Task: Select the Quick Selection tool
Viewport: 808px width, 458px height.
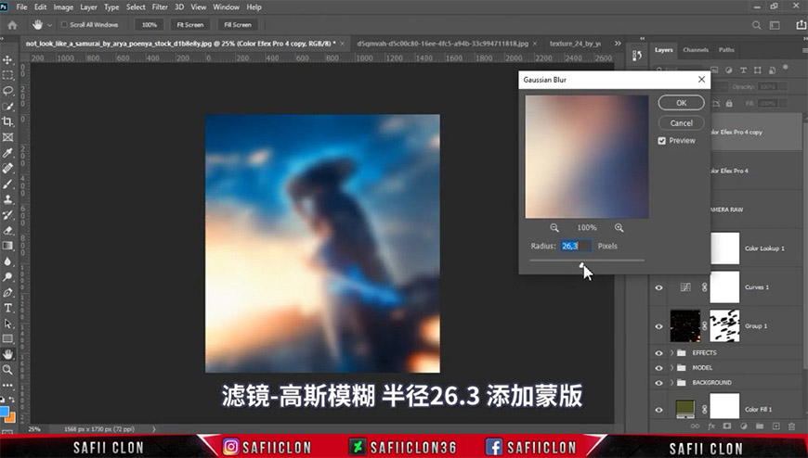Action: coord(7,106)
